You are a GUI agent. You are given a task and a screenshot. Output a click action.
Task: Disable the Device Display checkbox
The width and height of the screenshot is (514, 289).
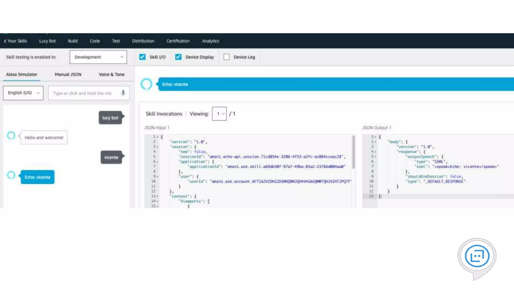click(x=178, y=57)
